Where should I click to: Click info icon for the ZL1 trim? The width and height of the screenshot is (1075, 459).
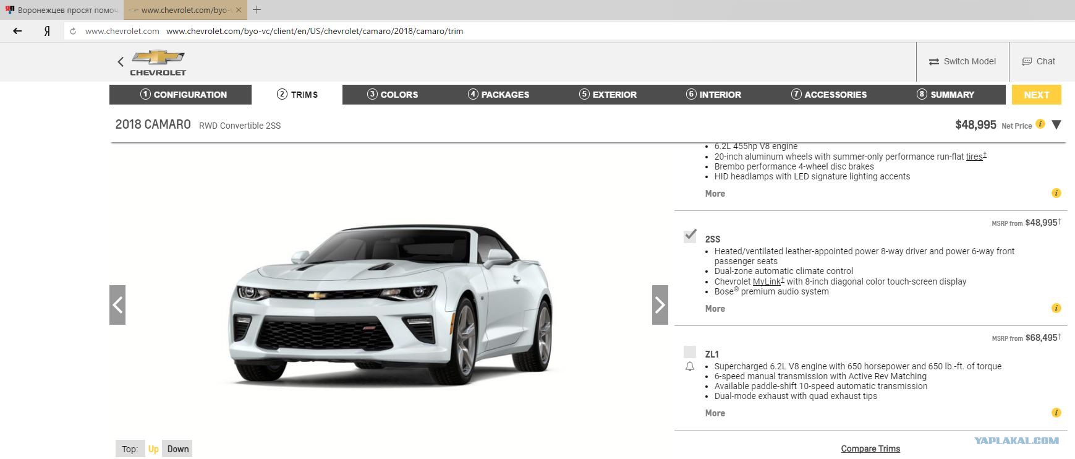[x=1056, y=413]
